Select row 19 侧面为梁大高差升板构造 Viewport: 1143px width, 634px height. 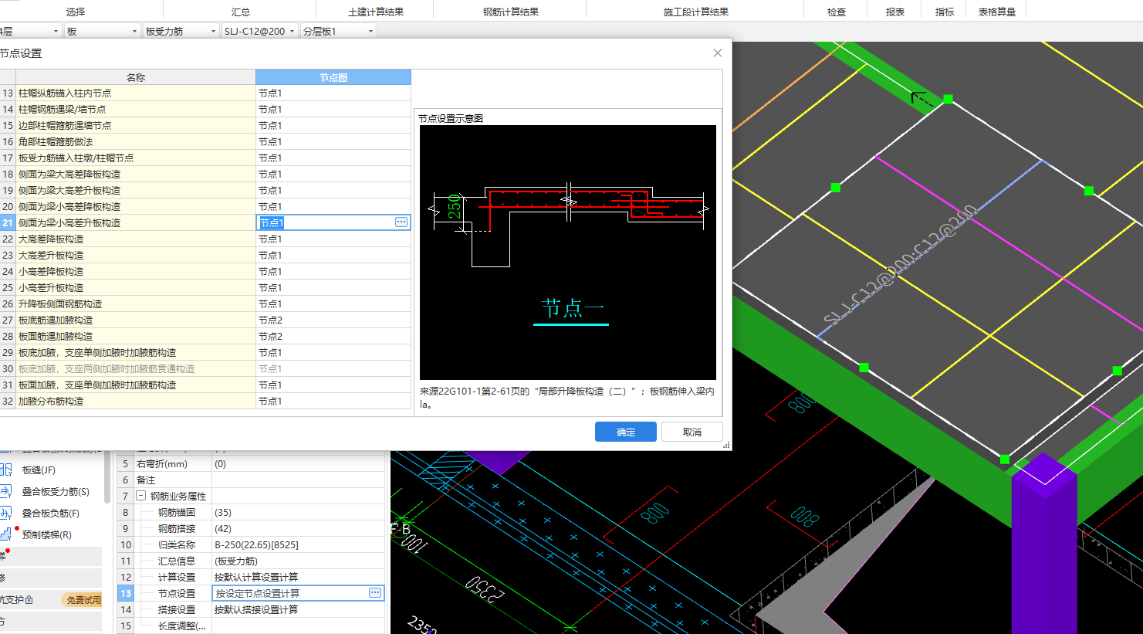click(136, 190)
